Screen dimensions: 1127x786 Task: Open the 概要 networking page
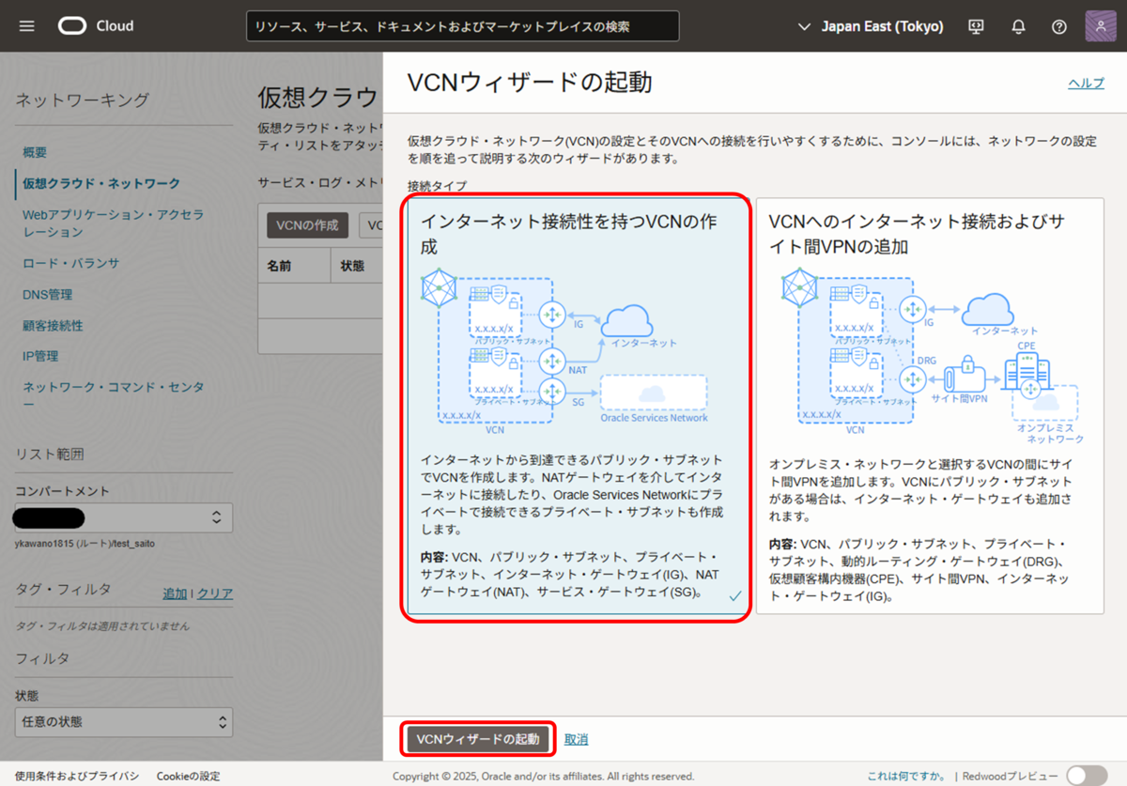35,152
